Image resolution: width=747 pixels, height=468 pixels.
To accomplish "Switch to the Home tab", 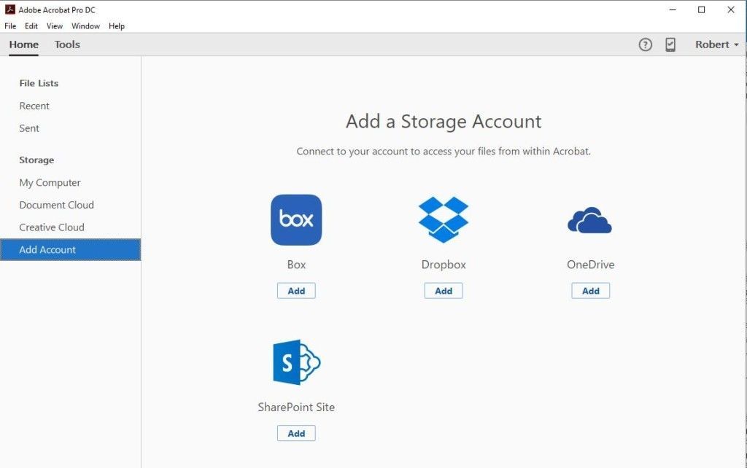I will [24, 44].
